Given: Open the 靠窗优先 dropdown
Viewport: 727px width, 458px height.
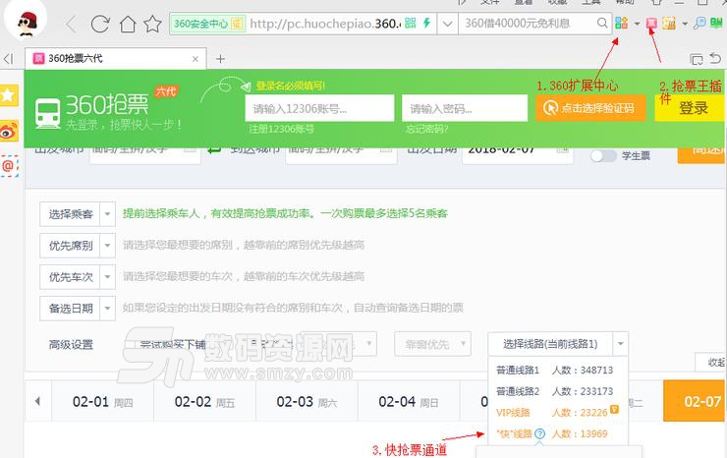Looking at the screenshot, I should [432, 344].
